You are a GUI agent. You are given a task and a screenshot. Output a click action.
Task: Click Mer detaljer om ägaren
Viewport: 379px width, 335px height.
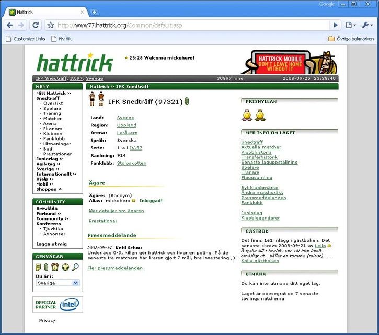point(116,211)
